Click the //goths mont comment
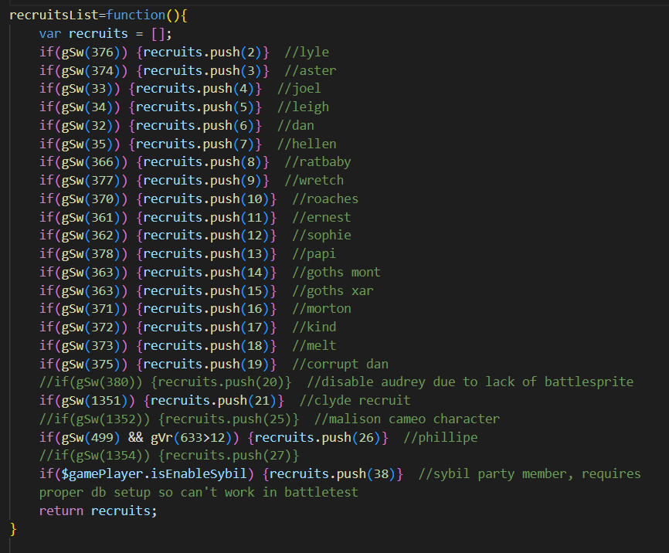This screenshot has height=553, width=669. click(336, 272)
